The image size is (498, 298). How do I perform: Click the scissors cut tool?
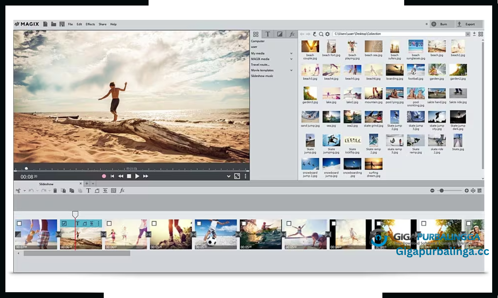tap(18, 190)
